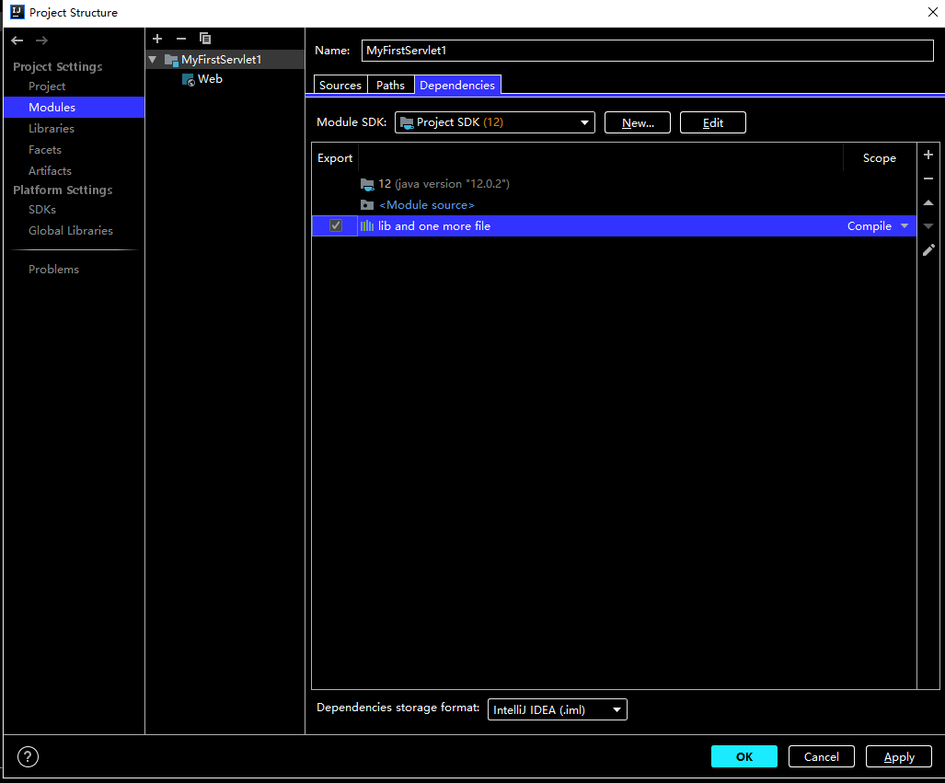The height and width of the screenshot is (783, 945).
Task: Move selected dependency up
Action: (x=928, y=202)
